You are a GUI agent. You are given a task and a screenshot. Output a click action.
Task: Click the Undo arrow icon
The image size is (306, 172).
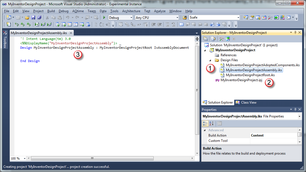click(x=68, y=17)
